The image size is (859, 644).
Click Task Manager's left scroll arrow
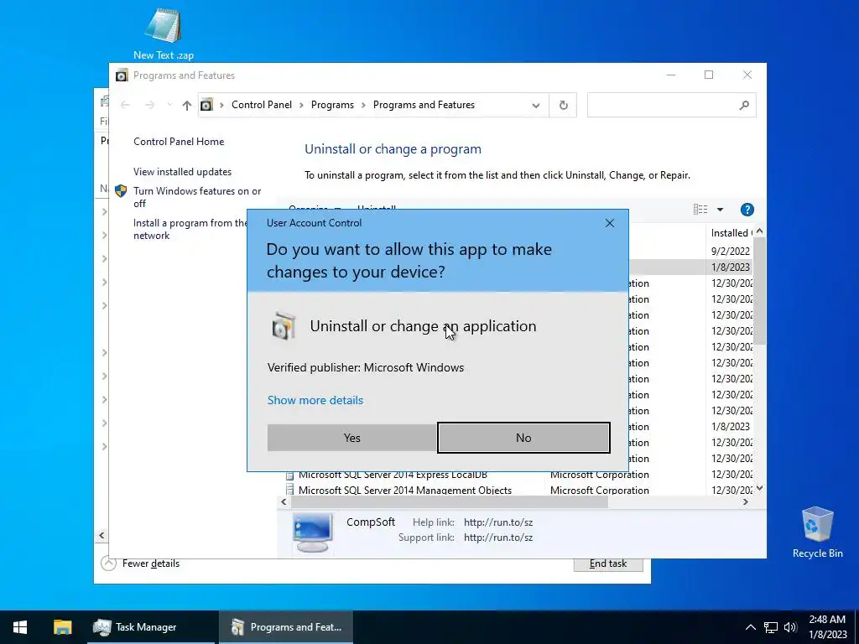point(102,535)
